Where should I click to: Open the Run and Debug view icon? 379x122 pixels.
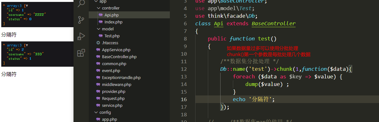81,36
